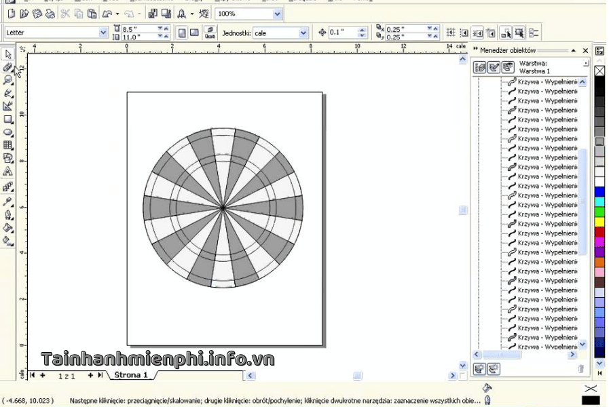Pick the Graph Paper tool
The height and width of the screenshot is (407, 611).
[8, 145]
